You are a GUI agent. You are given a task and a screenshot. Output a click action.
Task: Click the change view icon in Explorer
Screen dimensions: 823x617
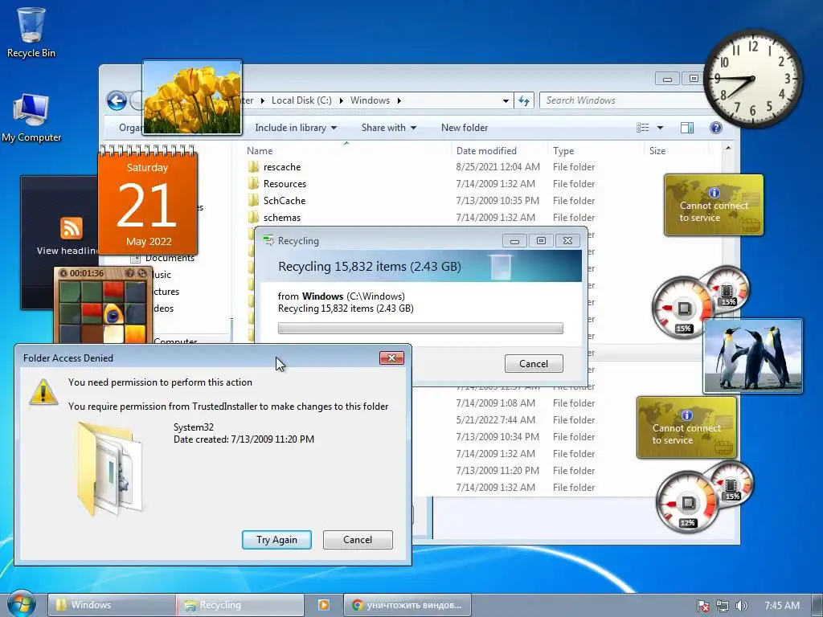[642, 128]
